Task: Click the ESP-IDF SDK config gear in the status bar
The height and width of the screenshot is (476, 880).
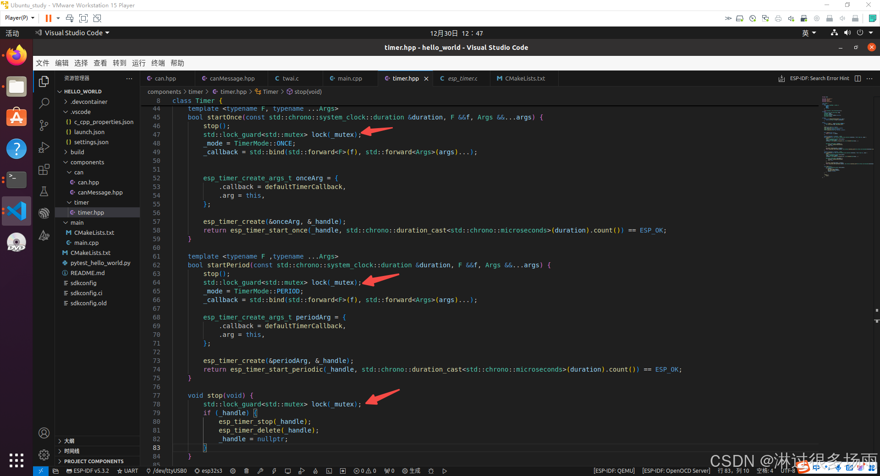Action: click(x=233, y=471)
